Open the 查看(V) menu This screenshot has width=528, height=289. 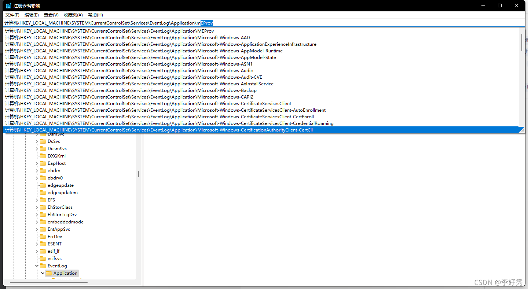pyautogui.click(x=51, y=15)
